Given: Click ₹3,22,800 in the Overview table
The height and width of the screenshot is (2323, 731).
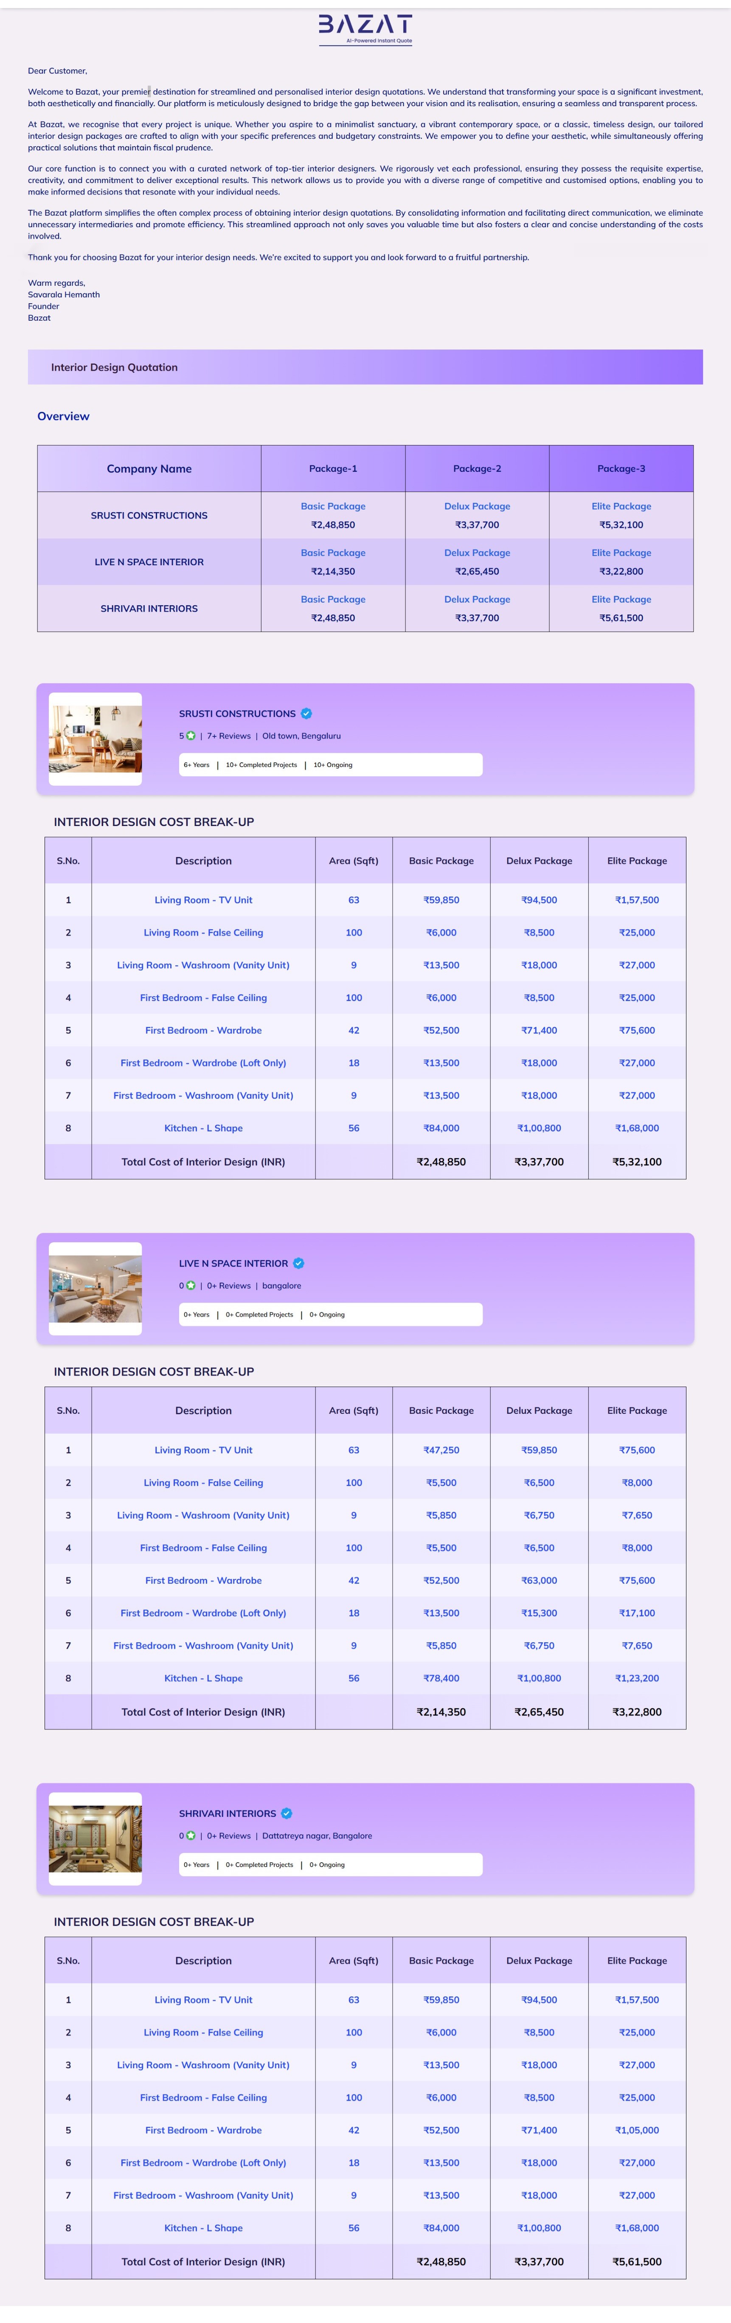Looking at the screenshot, I should click(622, 572).
